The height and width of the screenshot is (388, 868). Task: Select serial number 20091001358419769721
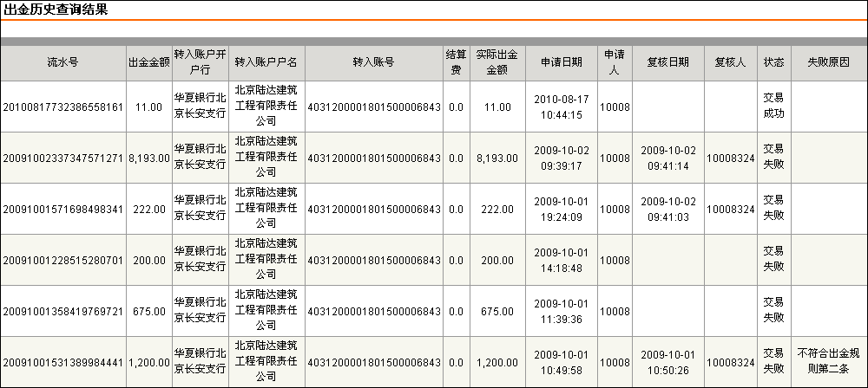pyautogui.click(x=63, y=312)
